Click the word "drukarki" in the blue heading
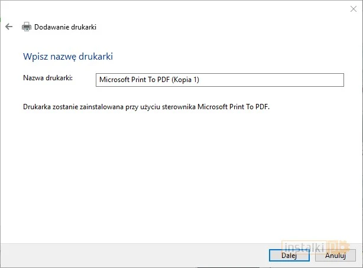Screen dimensions: 363x268 pos(96,57)
